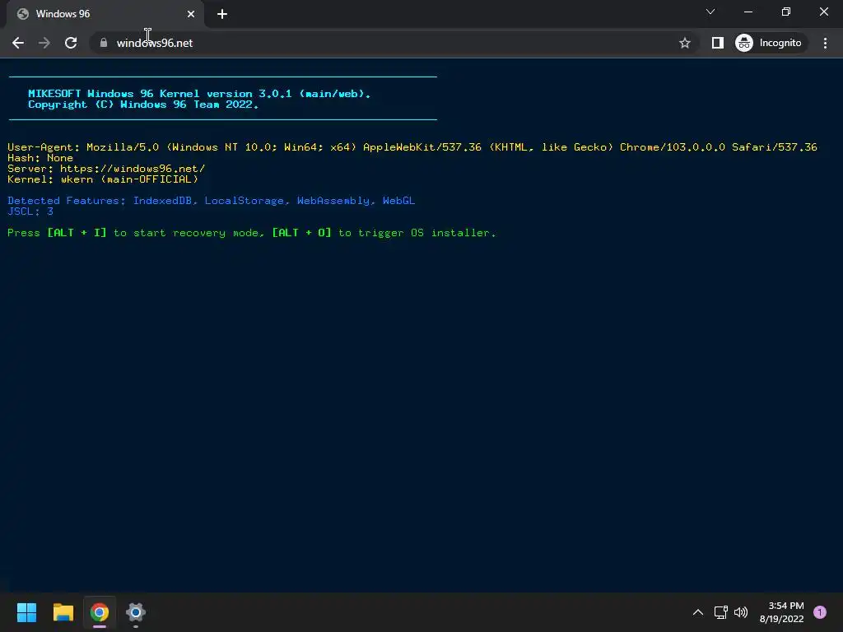Show hidden system tray icons
Screen dimensions: 843x632
point(698,612)
